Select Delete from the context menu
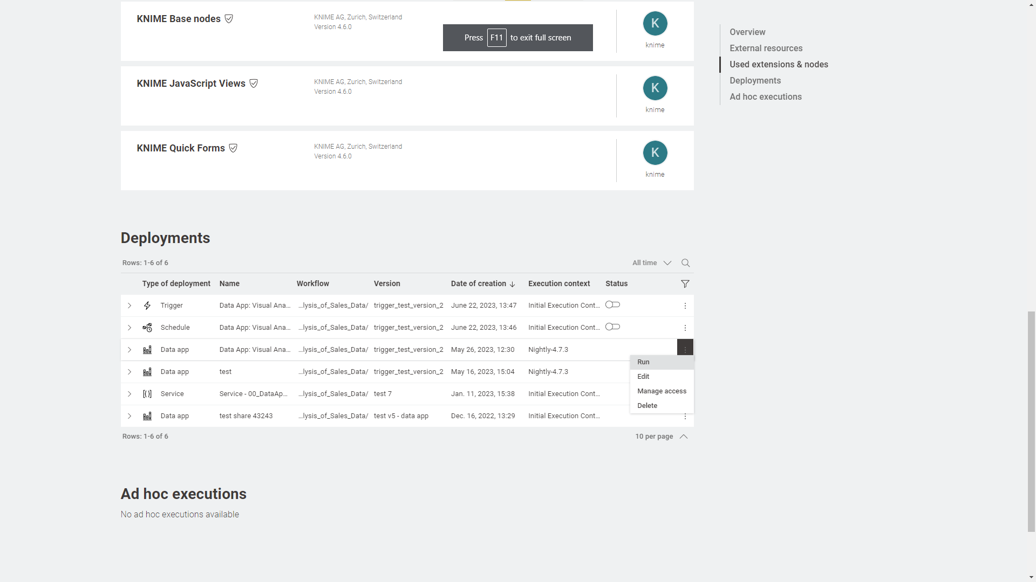The image size is (1036, 582). [646, 405]
